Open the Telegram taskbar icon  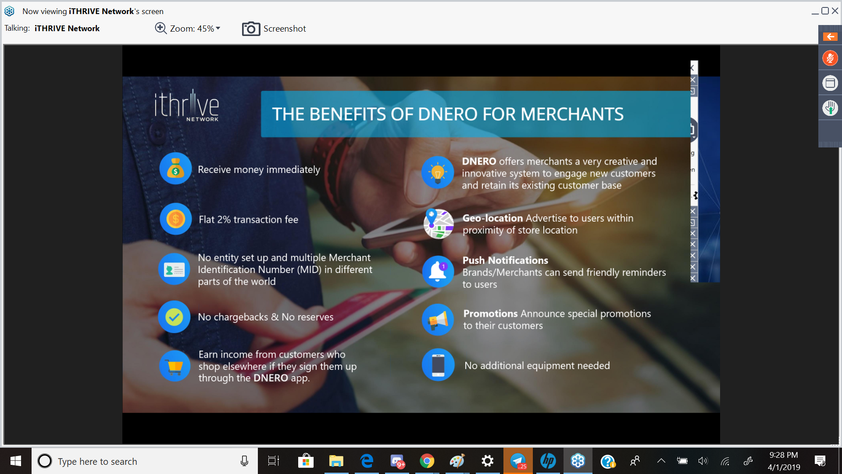pyautogui.click(x=518, y=461)
